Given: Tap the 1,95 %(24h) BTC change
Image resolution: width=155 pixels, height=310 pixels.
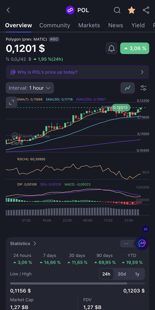Looking at the screenshot, I should [49, 59].
